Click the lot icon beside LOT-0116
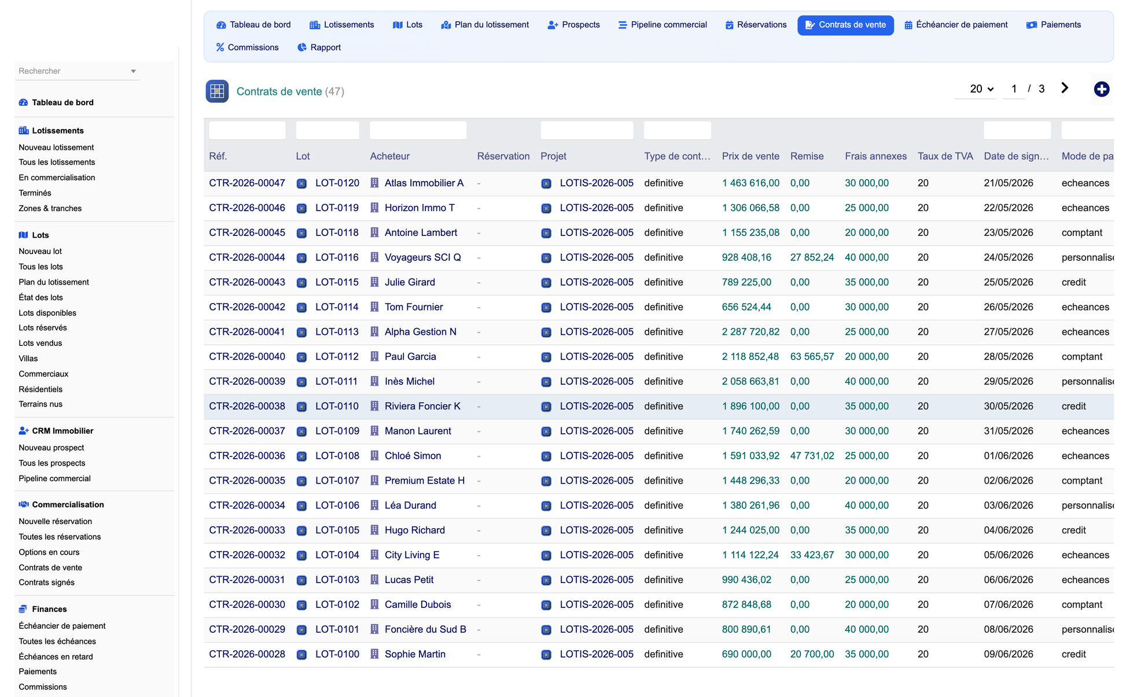Image resolution: width=1126 pixels, height=697 pixels. click(301, 258)
